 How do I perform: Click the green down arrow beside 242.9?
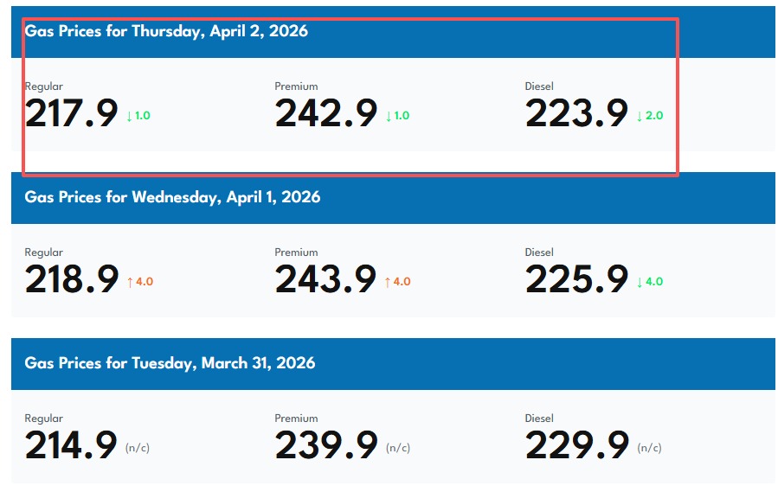click(x=389, y=116)
